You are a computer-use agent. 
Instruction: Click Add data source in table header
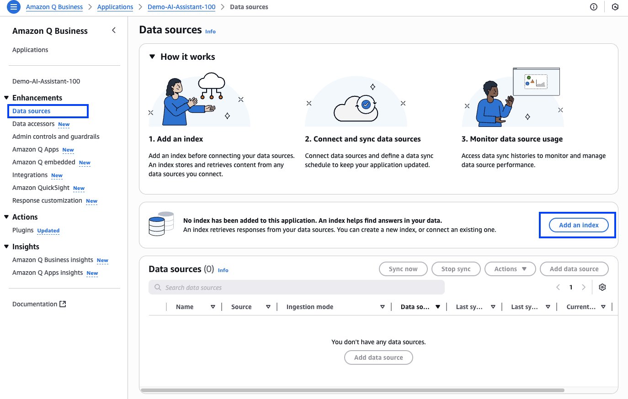[574, 269]
